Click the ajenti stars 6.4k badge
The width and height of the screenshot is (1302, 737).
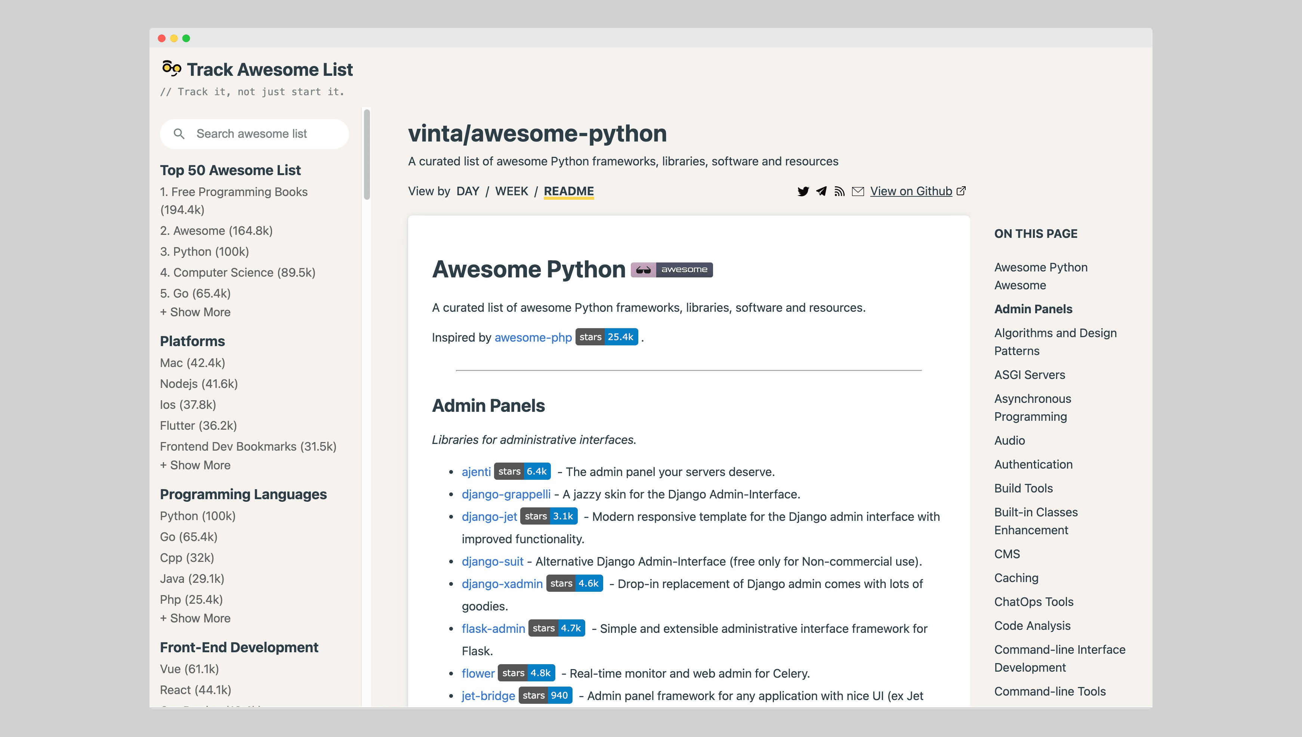(522, 472)
